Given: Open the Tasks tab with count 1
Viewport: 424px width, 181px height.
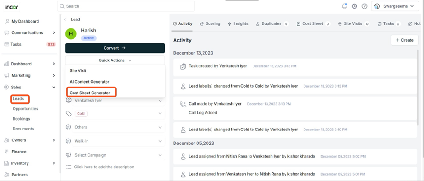Looking at the screenshot, I should tap(388, 23).
